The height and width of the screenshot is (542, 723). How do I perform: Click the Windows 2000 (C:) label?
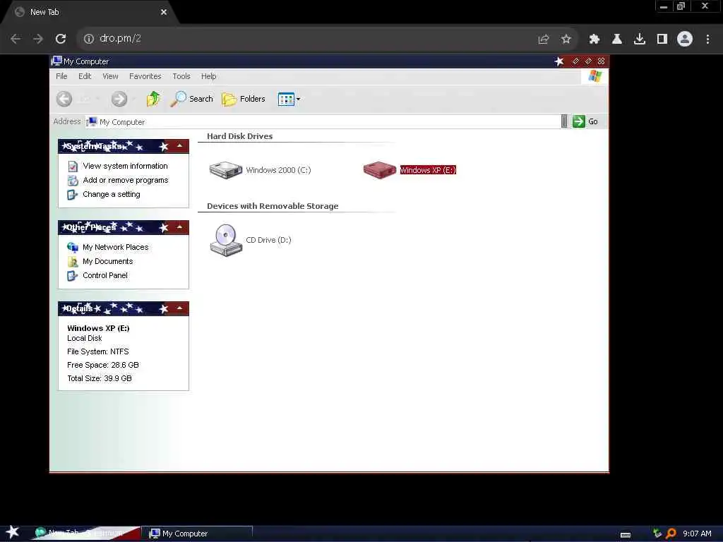coord(278,170)
